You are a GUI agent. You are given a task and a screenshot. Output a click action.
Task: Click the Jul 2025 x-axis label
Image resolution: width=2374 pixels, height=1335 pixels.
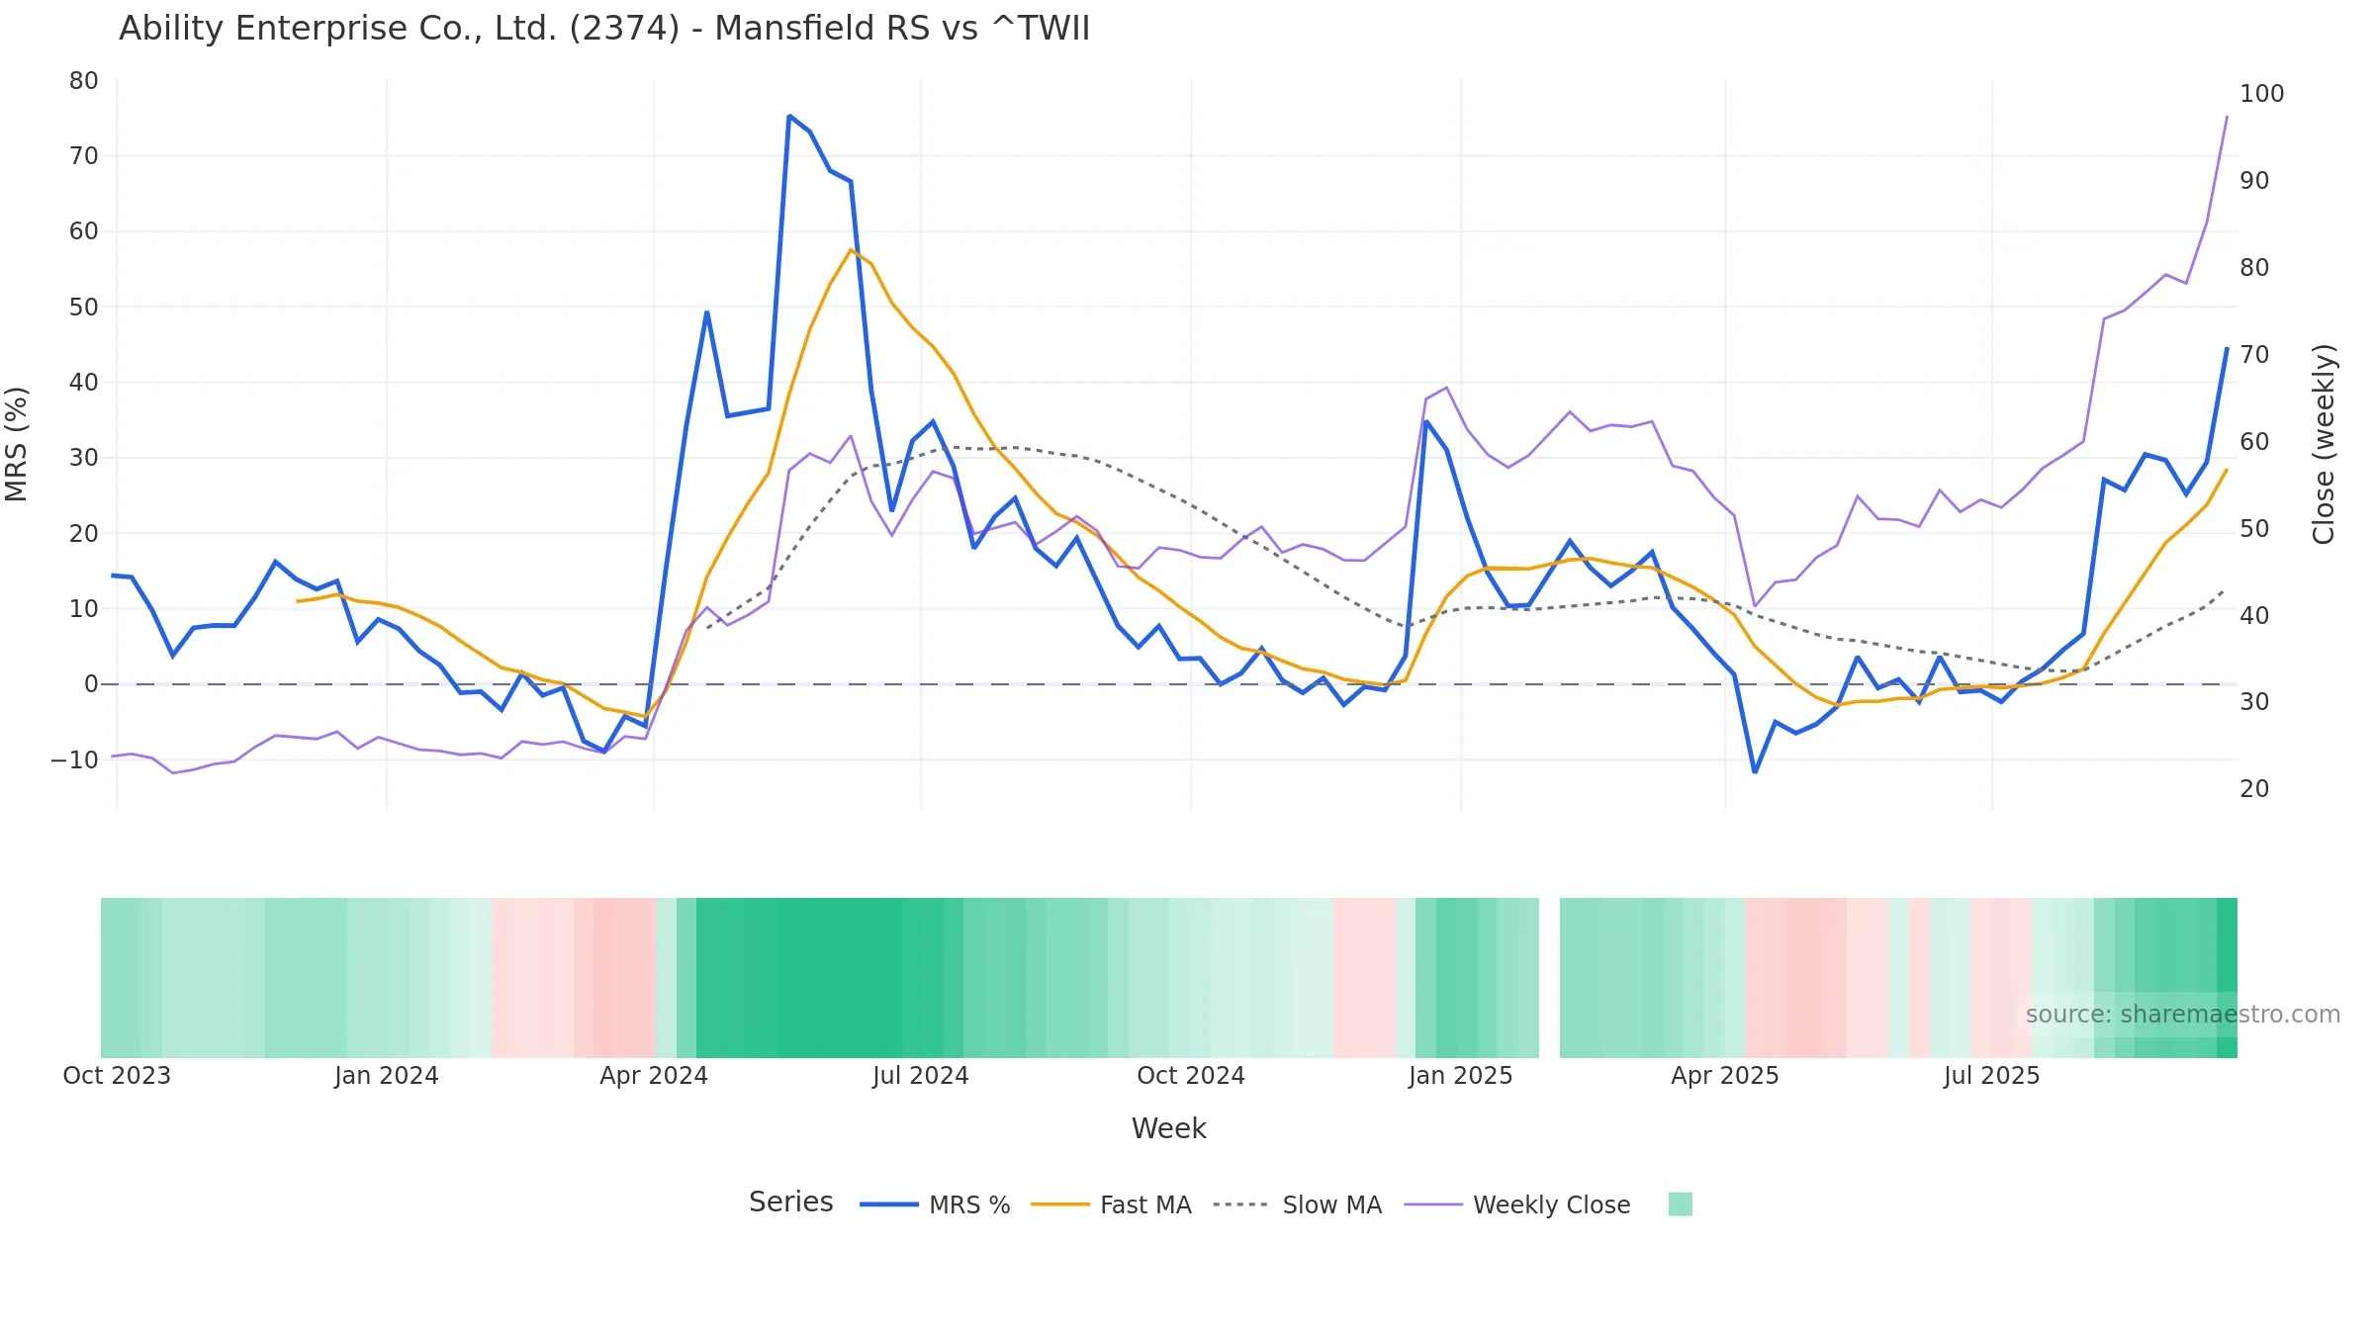[x=1991, y=1076]
